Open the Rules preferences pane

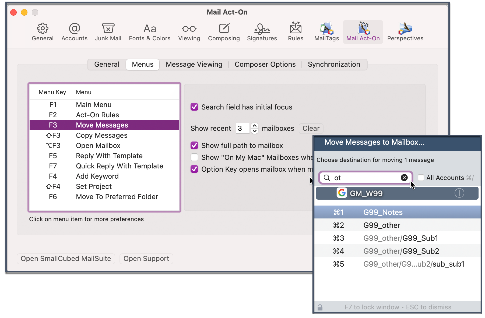tap(296, 32)
